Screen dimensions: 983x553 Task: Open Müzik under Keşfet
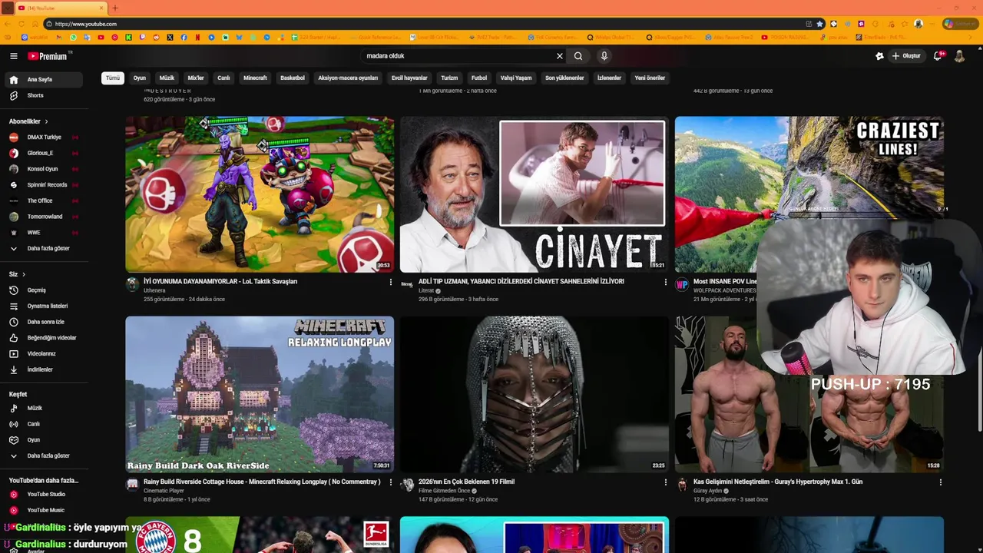pos(45,409)
